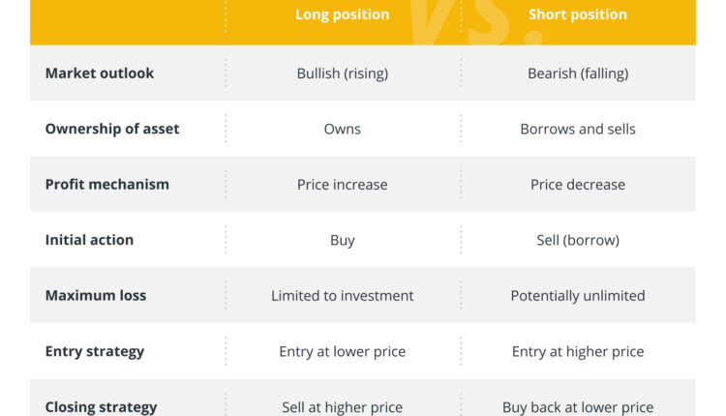This screenshot has height=416, width=726.
Task: Click the Entry at lower price cell
Action: (x=342, y=351)
